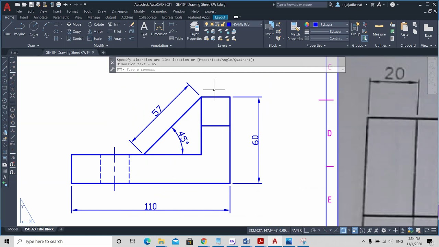The image size is (439, 247).
Task: Open the linetype dropdown showing Contin...
Action: 330,38
